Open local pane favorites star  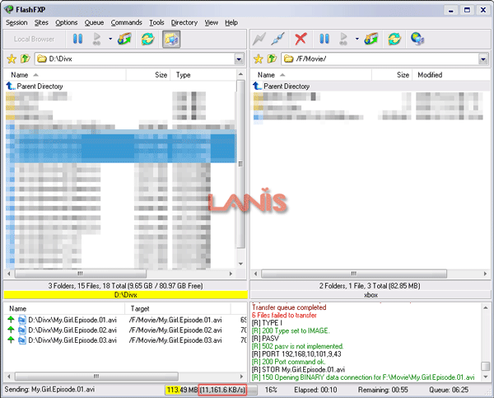pos(12,59)
